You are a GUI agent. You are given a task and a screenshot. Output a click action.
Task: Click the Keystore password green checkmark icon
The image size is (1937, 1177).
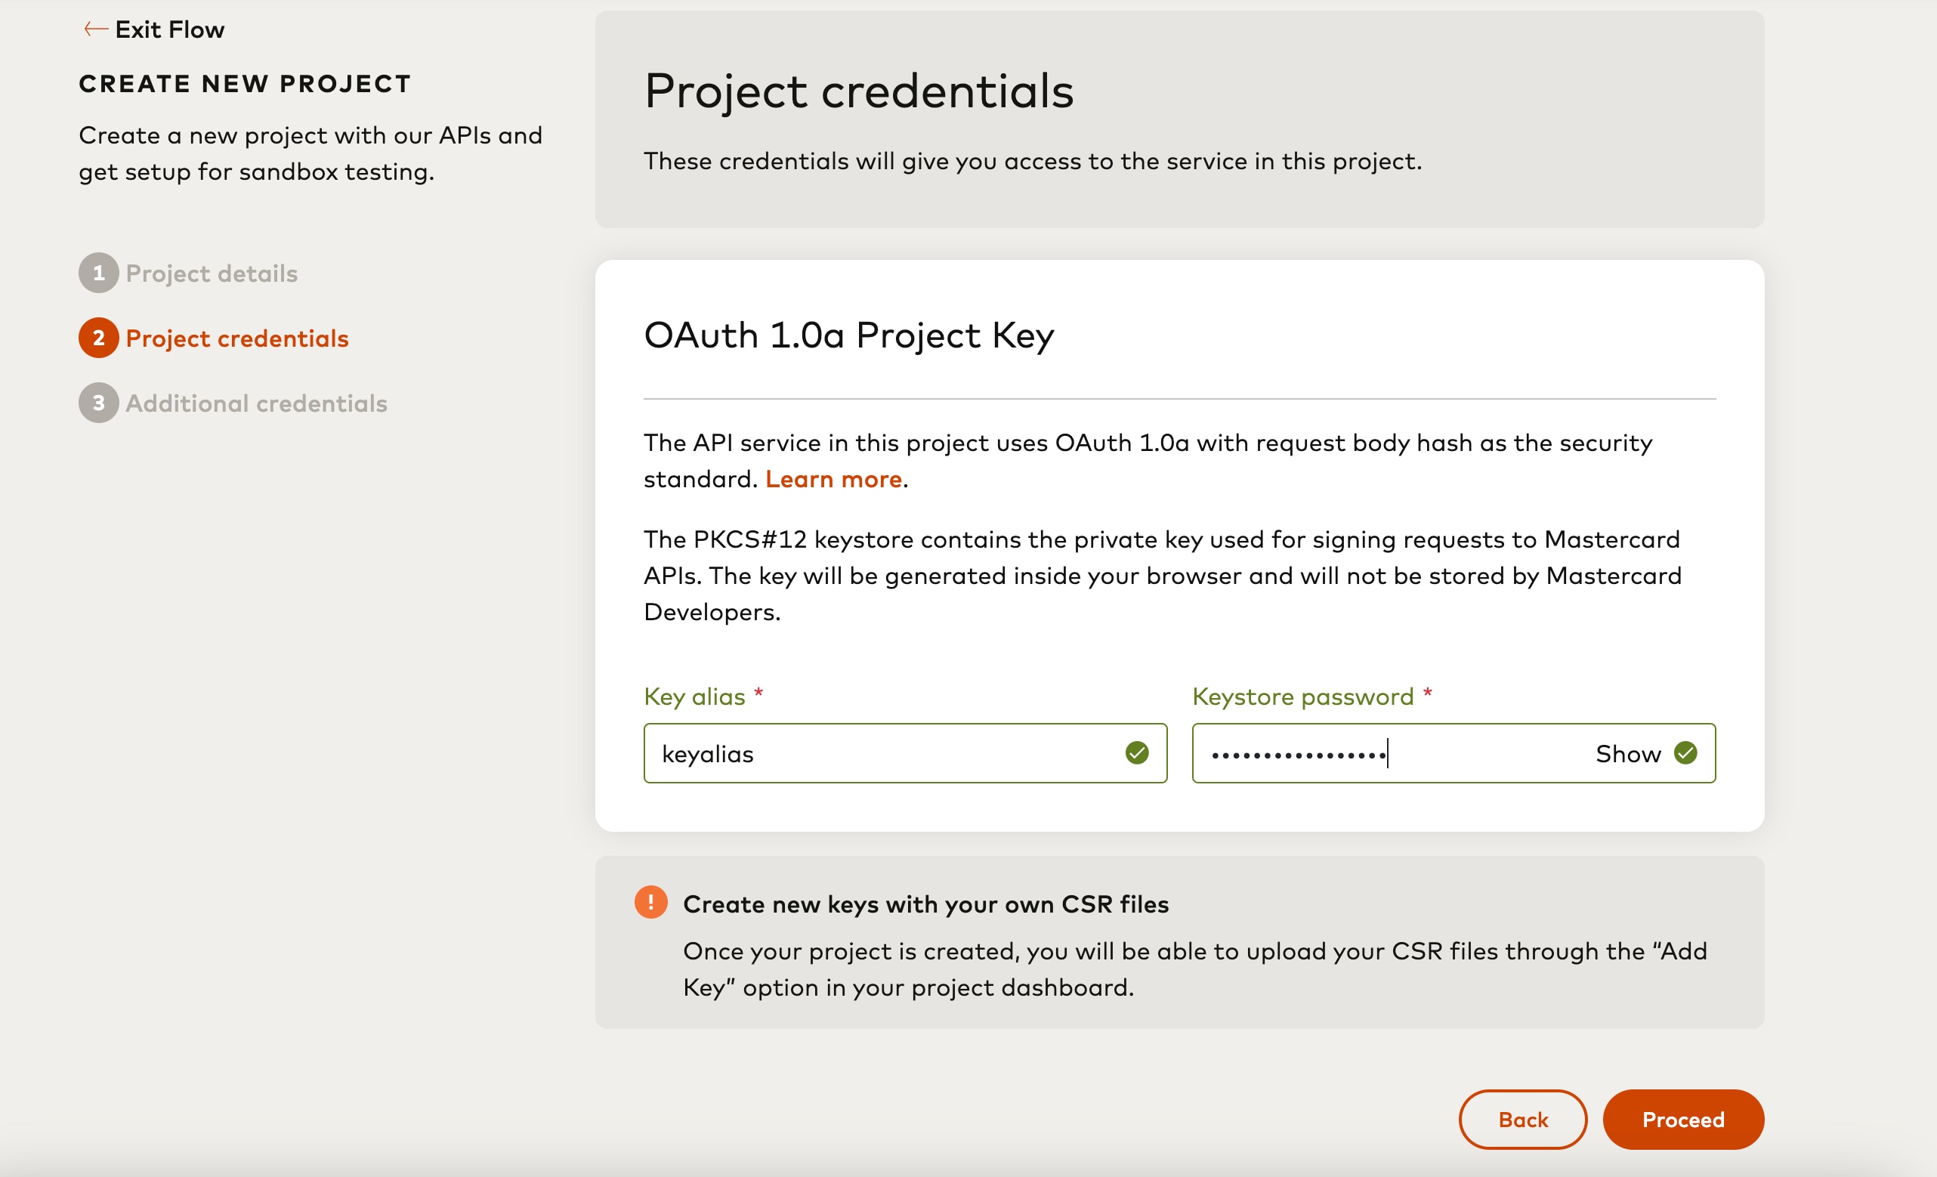(1685, 753)
